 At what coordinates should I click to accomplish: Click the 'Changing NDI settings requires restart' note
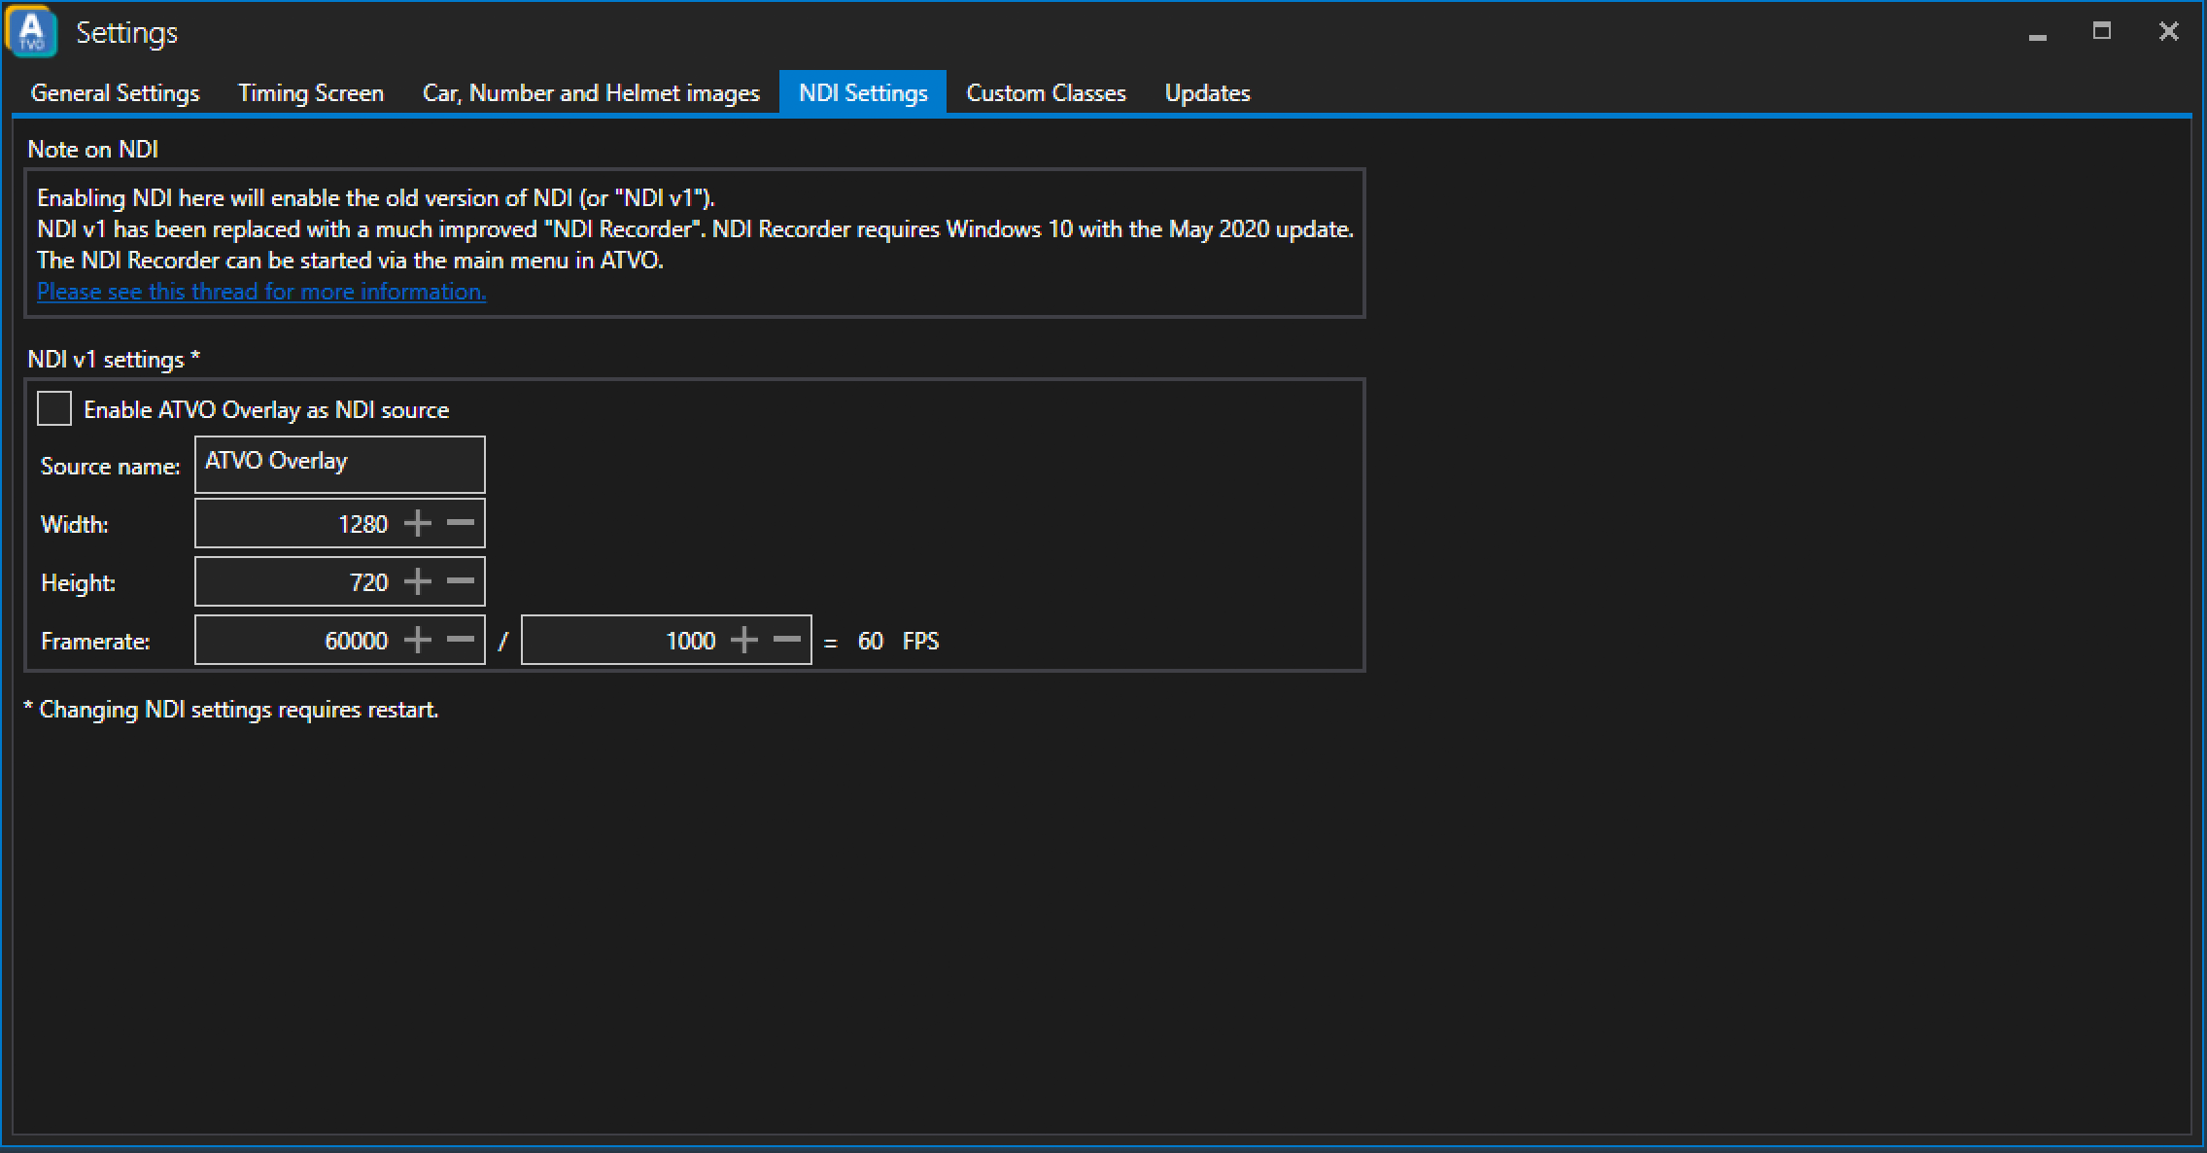coord(231,710)
